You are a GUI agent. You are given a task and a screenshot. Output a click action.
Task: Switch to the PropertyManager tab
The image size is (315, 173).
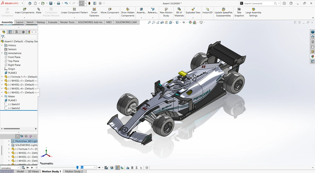10,32
